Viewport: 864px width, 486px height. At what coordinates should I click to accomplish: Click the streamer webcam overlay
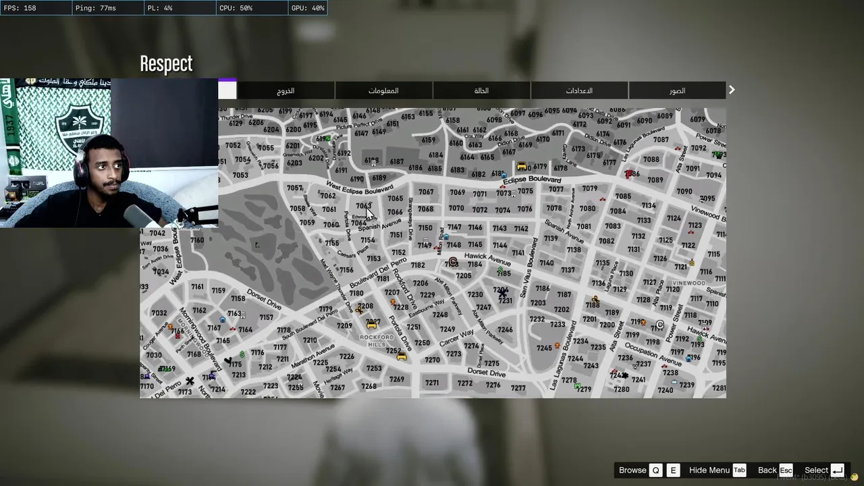(109, 153)
